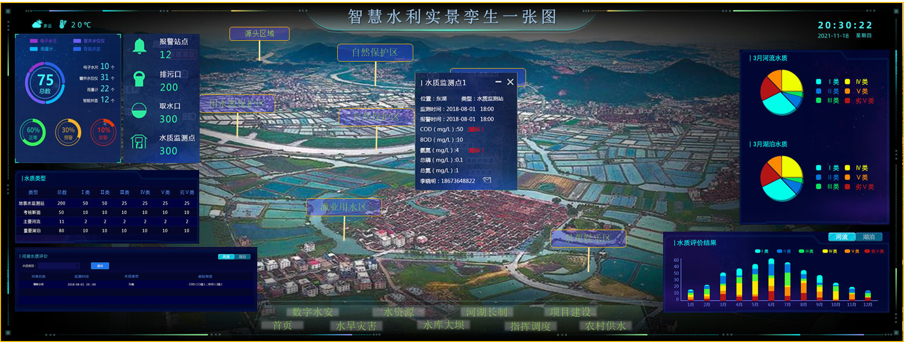
Task: Click the 3月湖泊水质 pie chart
Action: [782, 178]
